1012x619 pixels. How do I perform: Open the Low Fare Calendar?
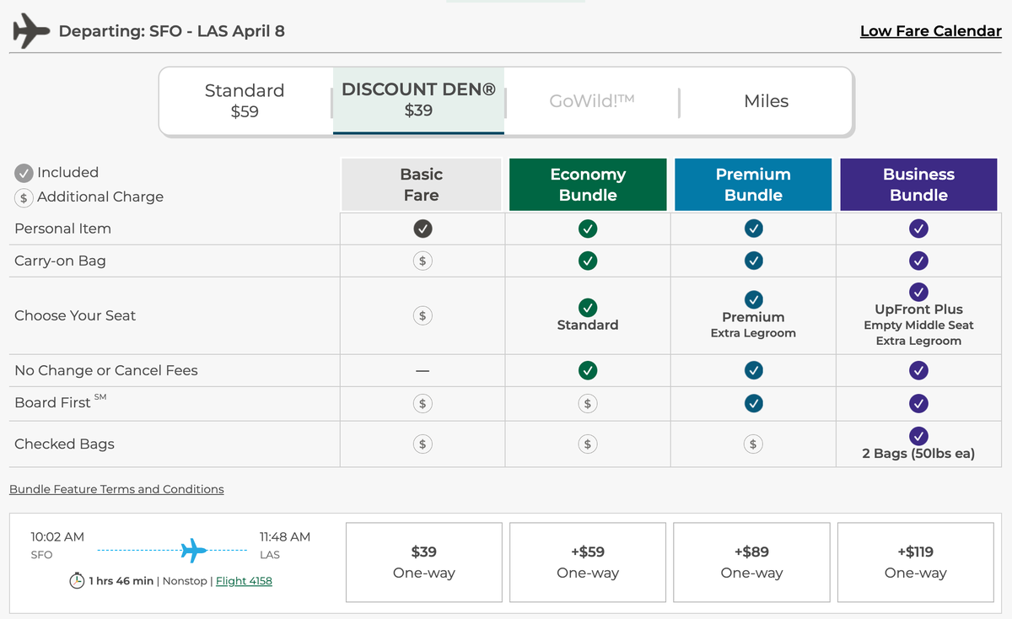(x=930, y=30)
